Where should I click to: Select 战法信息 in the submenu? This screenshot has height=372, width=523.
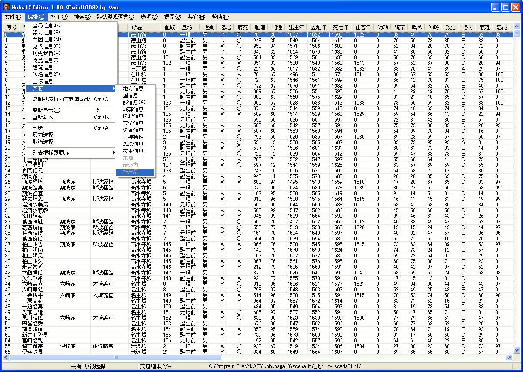point(135,144)
